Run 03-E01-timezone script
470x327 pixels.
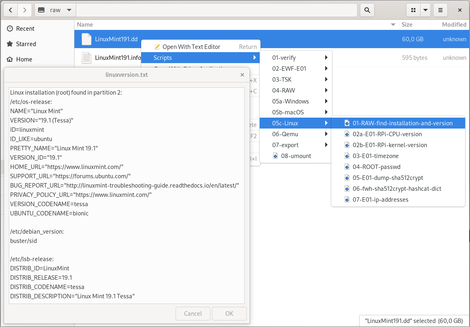(x=398, y=156)
